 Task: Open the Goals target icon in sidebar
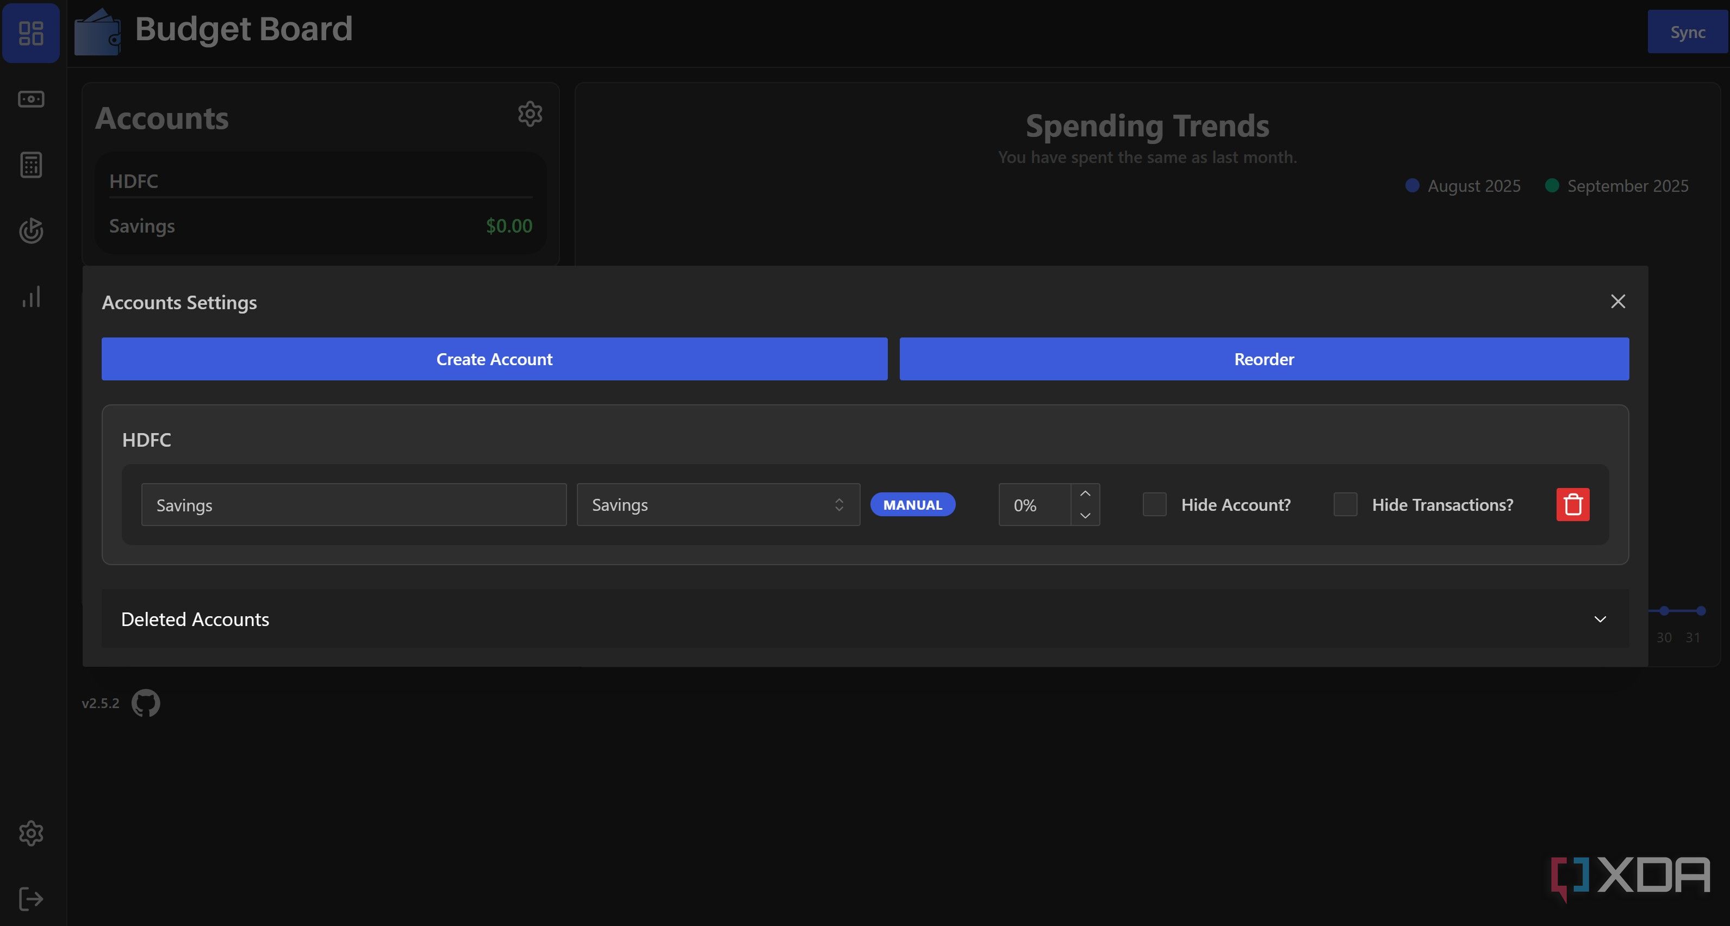31,230
